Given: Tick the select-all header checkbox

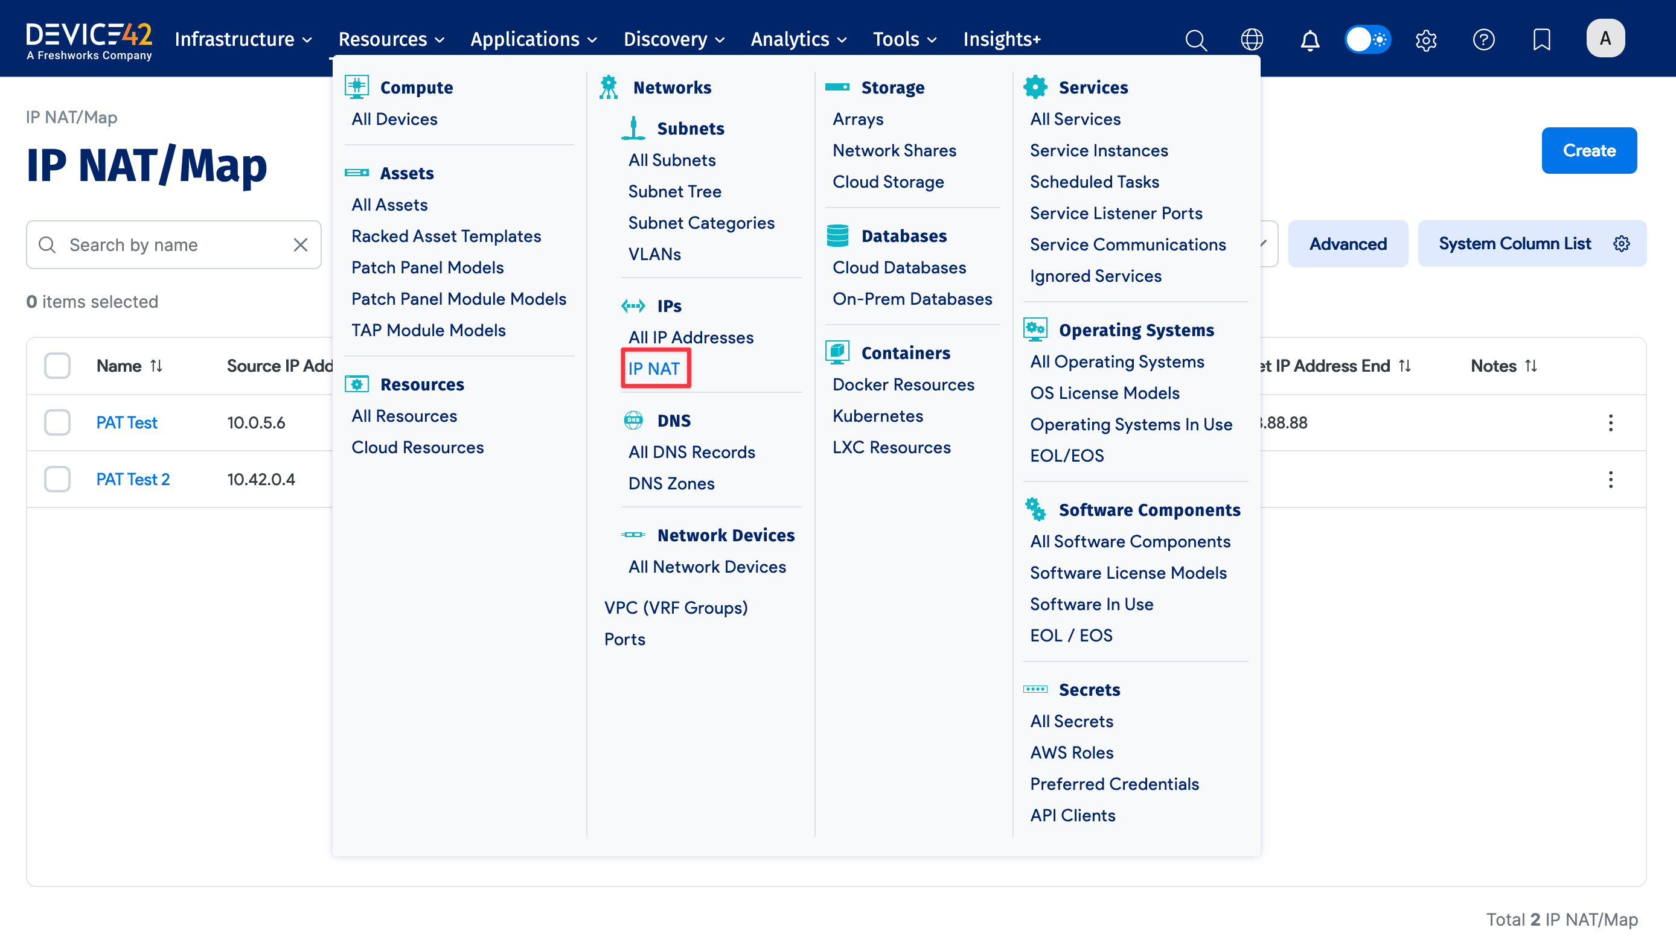Looking at the screenshot, I should tap(57, 366).
